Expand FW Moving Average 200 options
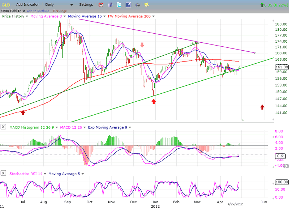Screen dimensions: 289x208 click(153, 16)
